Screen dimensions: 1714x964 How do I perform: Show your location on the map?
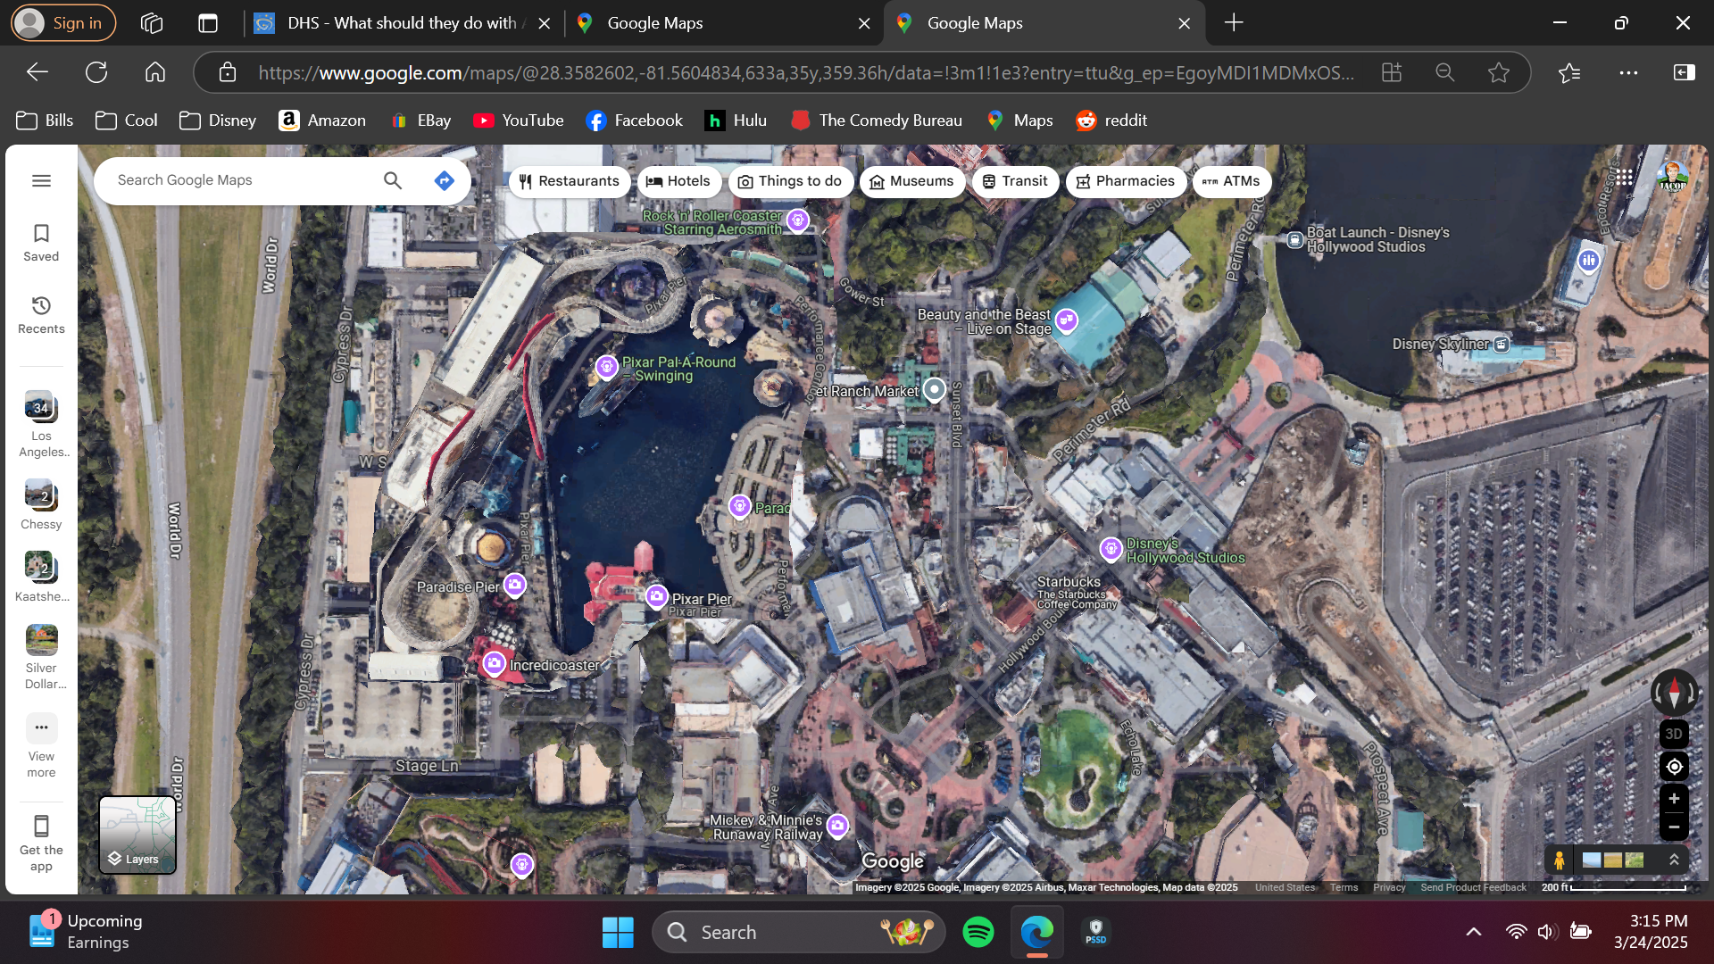tap(1674, 766)
